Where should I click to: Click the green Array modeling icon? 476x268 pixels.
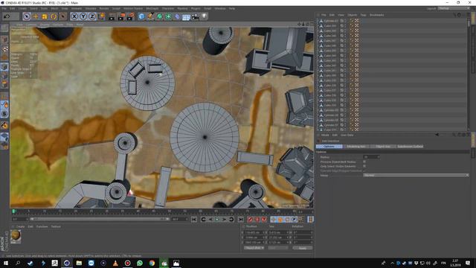(168, 16)
